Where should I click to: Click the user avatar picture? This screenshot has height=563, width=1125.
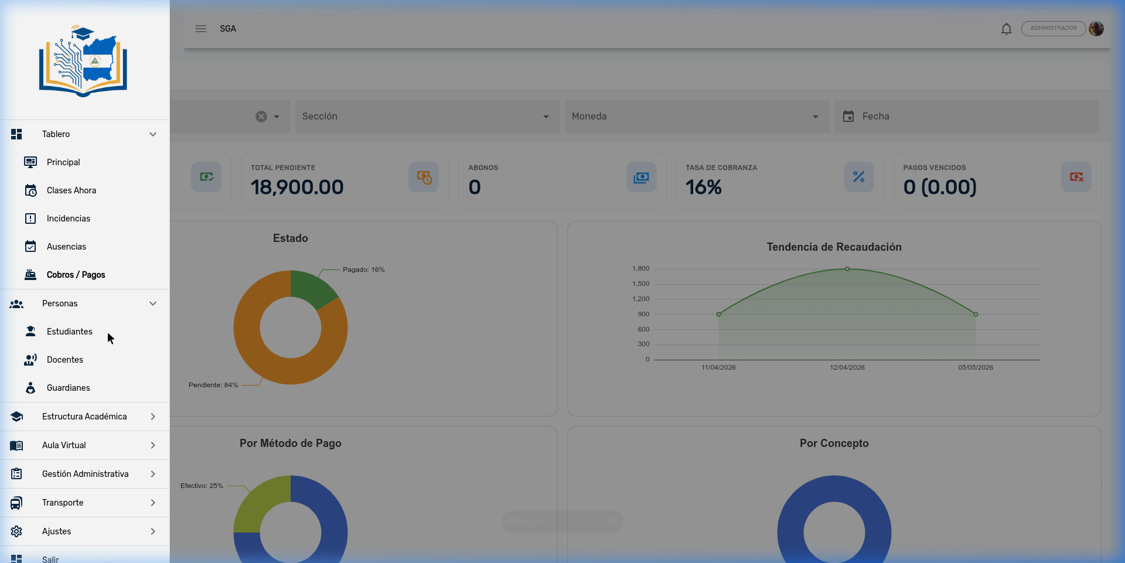[1096, 29]
